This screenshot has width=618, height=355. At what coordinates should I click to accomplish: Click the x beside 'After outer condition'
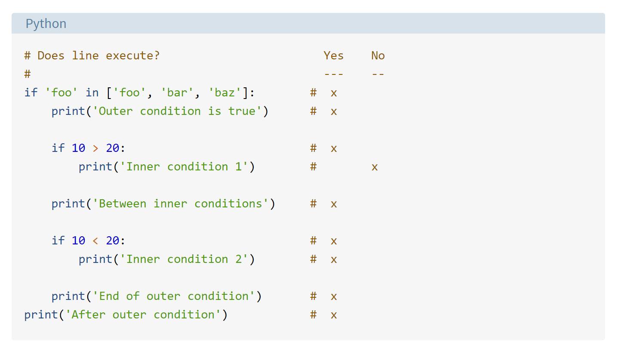(334, 315)
